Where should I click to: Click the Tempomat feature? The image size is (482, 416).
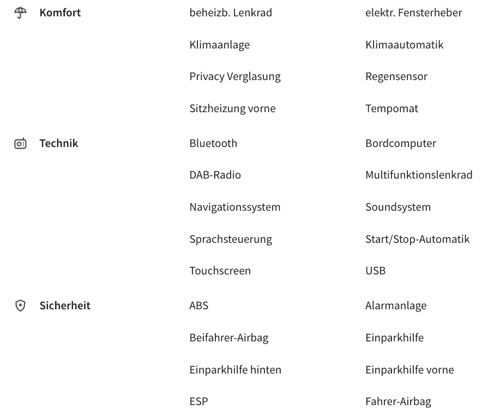click(391, 109)
